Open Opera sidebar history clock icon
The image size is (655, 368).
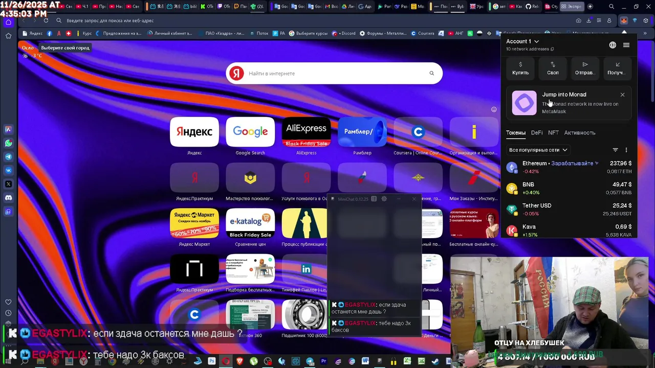pyautogui.click(x=8, y=313)
